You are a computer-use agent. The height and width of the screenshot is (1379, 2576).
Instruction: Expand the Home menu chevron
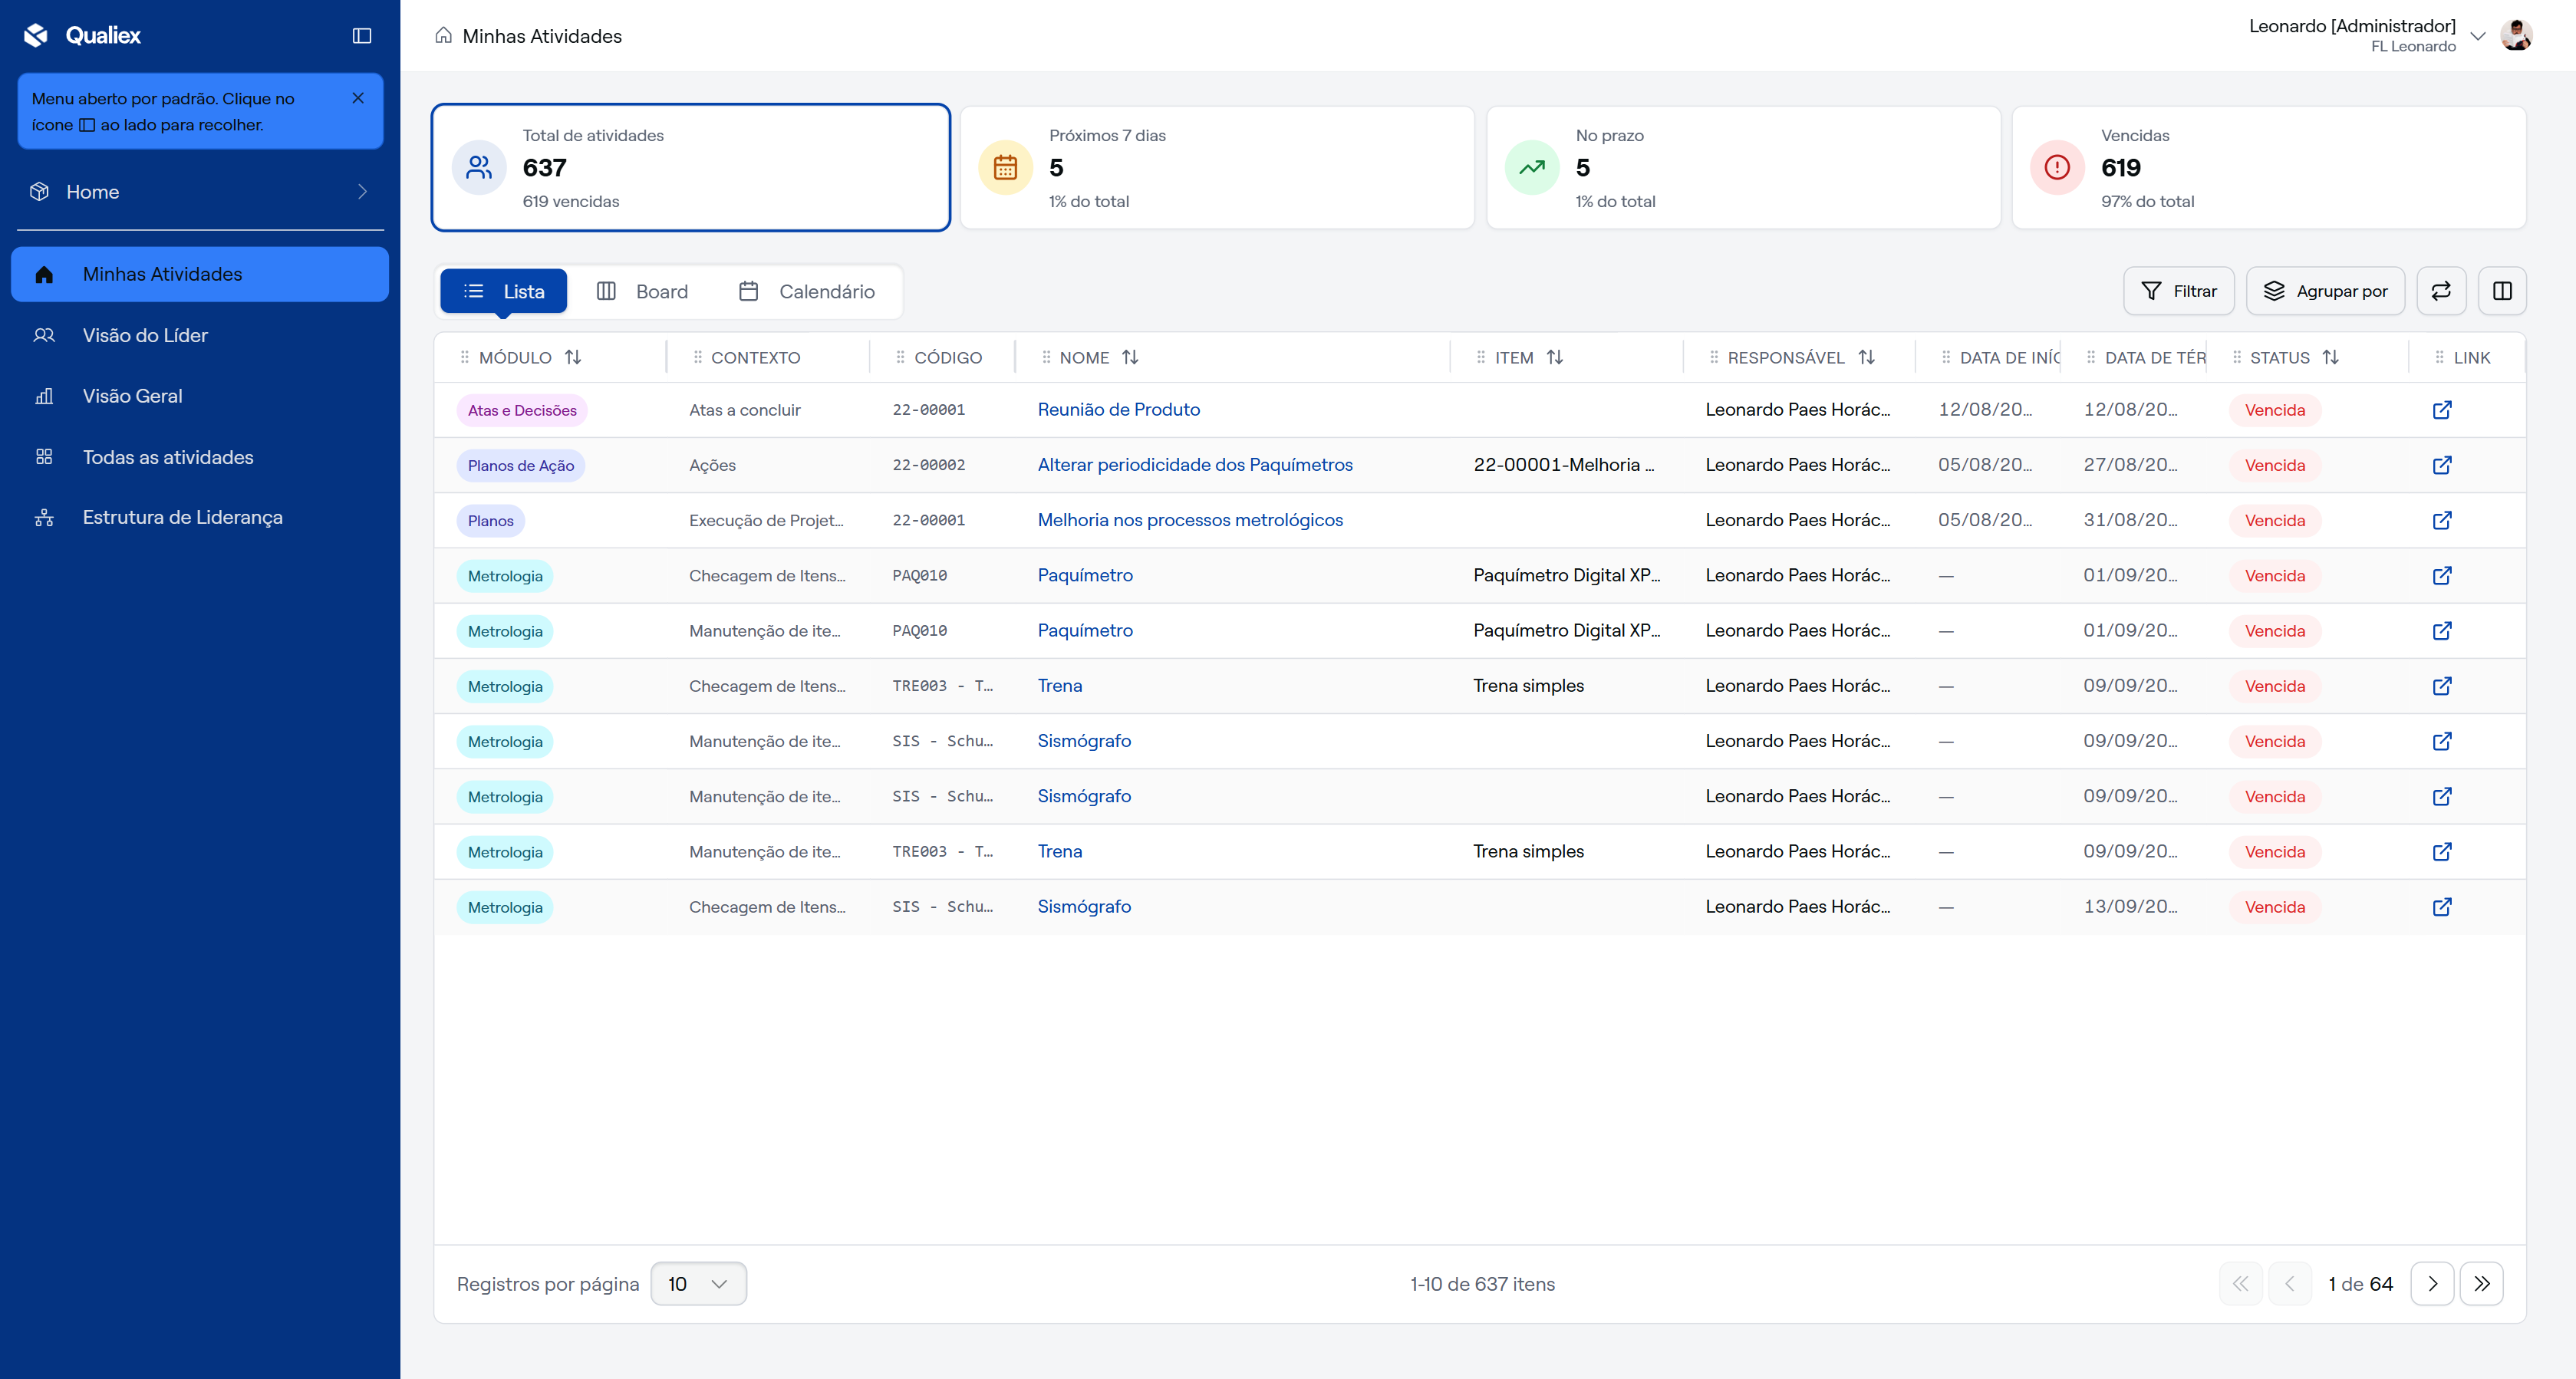(362, 192)
